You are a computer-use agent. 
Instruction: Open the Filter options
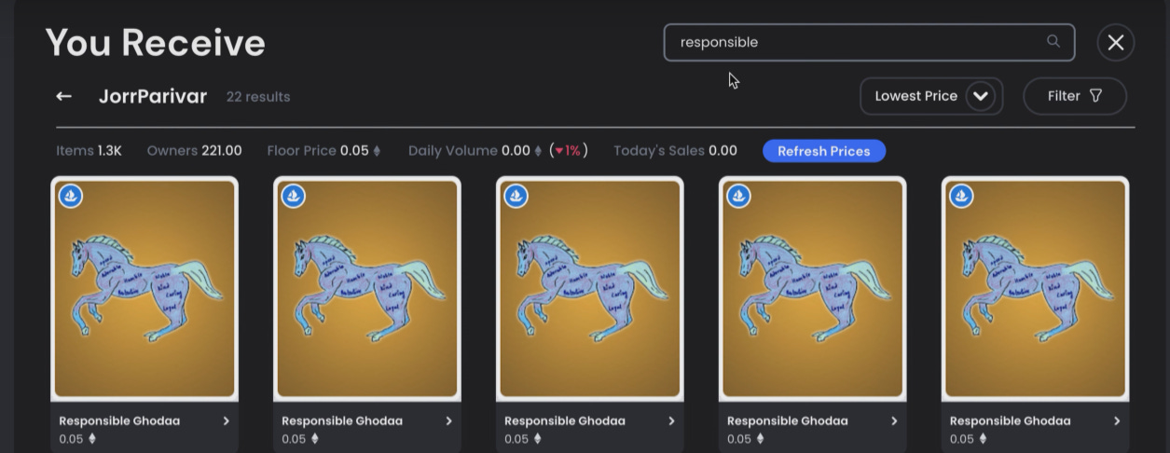(x=1075, y=96)
